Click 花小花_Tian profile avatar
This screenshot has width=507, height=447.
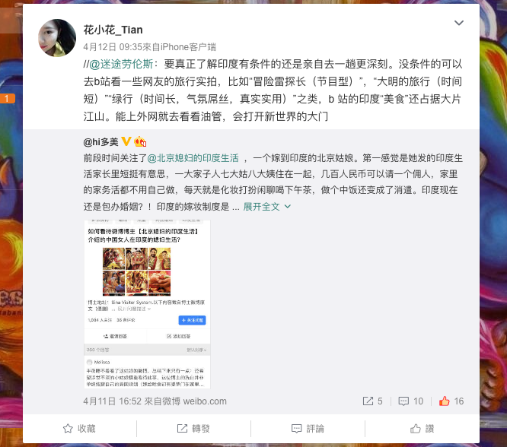(x=57, y=38)
